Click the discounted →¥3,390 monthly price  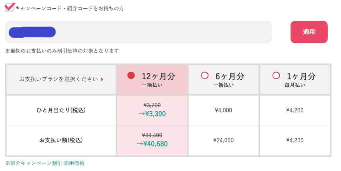[152, 114]
